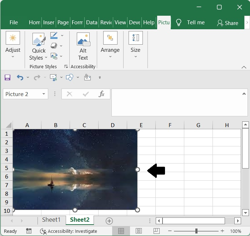Click the Alt Text button
The width and height of the screenshot is (250, 236).
(x=83, y=46)
